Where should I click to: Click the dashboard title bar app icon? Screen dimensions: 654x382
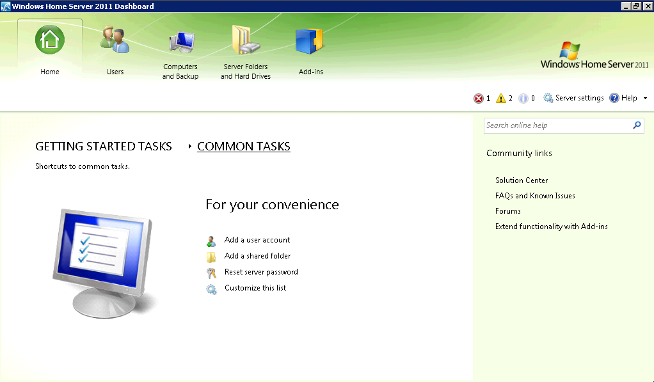tap(5, 6)
